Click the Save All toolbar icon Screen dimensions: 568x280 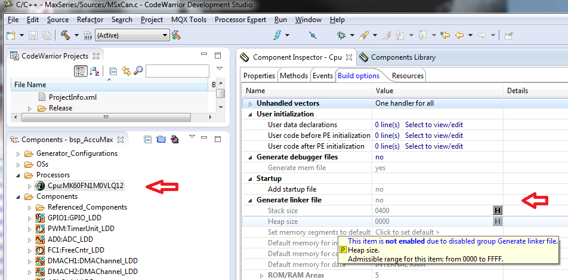coord(47,35)
